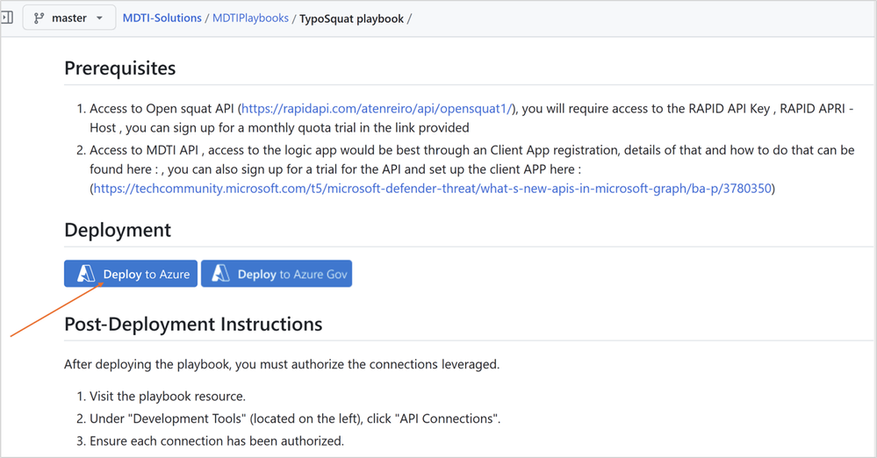Click the "Visit the playbook resource" step
The height and width of the screenshot is (458, 877).
point(167,396)
